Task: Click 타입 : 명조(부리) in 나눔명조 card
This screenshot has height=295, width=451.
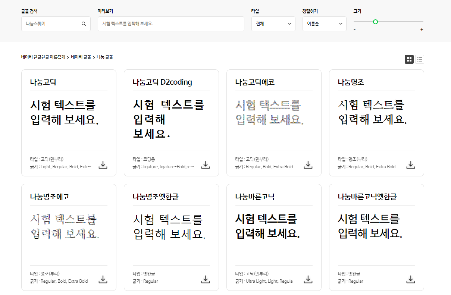Action: (352, 159)
